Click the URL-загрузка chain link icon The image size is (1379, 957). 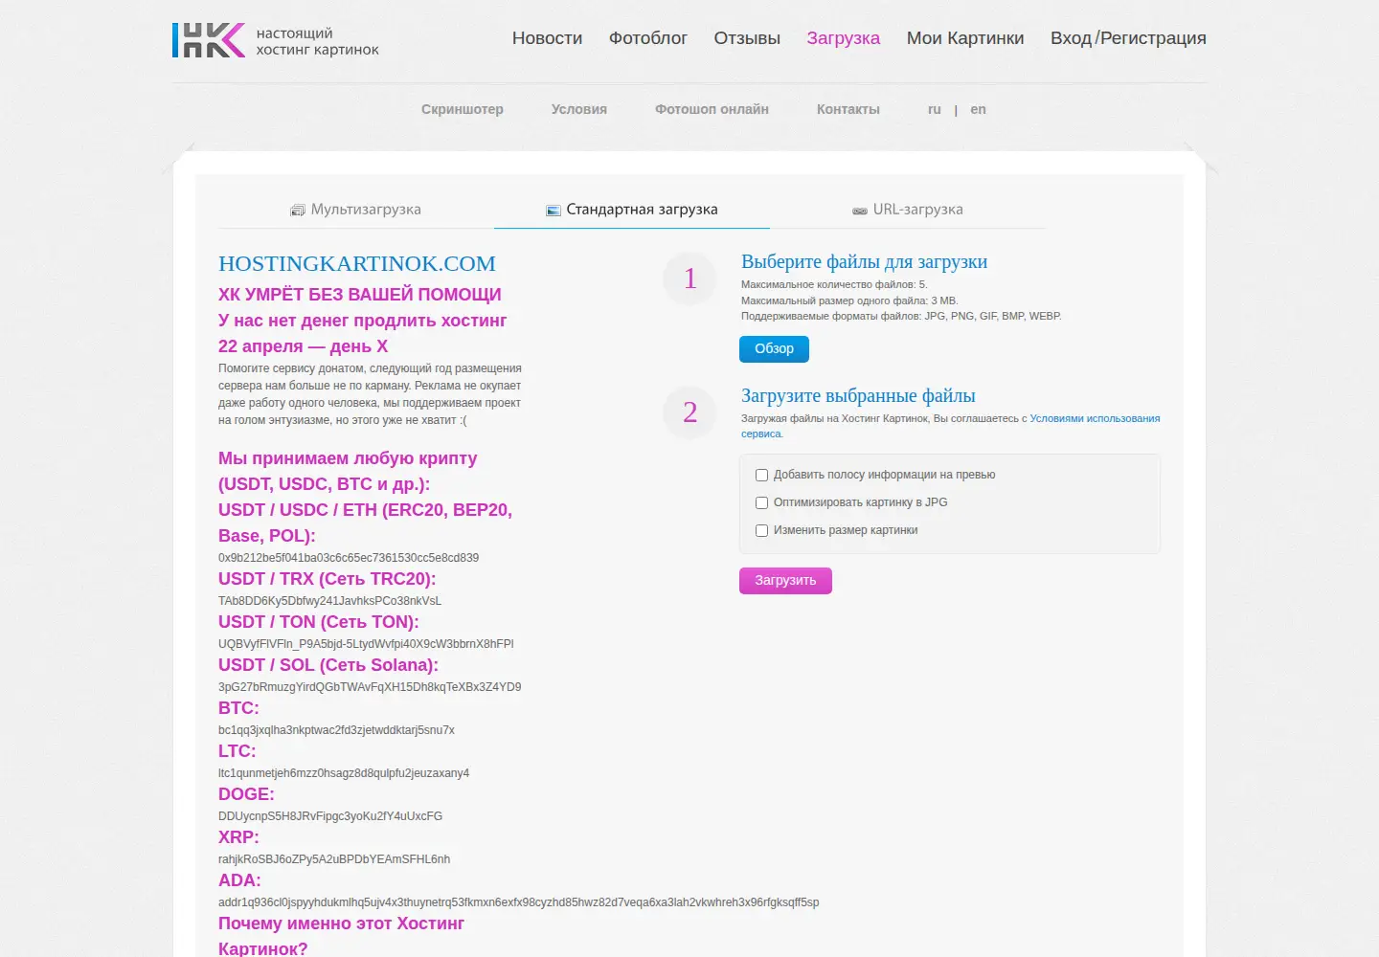[860, 211]
